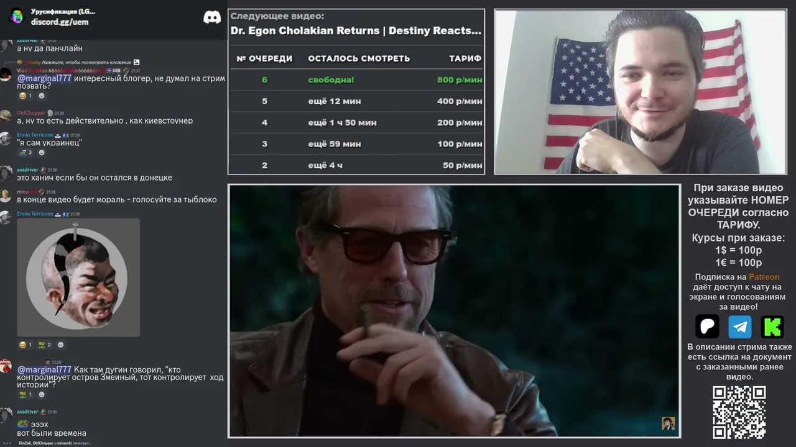796x447 pixels.
Task: Click the '50 р/мин' tariff cell
Action: pos(463,165)
